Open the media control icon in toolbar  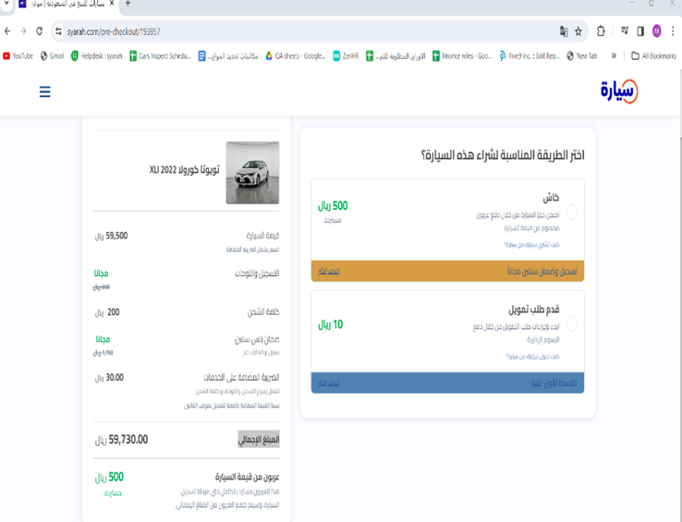point(625,30)
